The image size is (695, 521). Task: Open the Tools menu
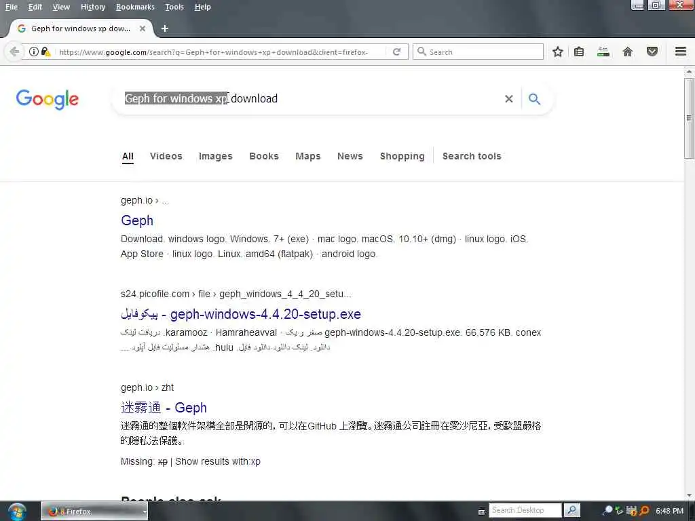[174, 7]
